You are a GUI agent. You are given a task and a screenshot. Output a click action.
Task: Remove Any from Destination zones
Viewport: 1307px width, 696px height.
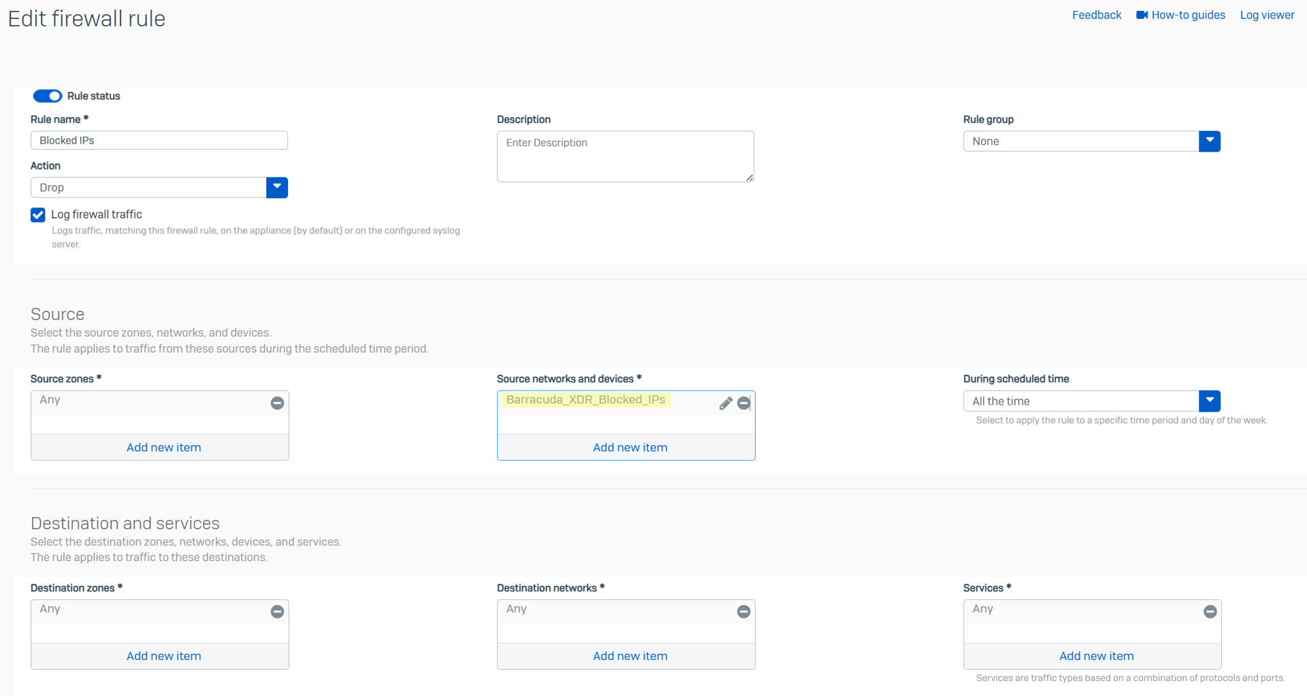coord(277,612)
